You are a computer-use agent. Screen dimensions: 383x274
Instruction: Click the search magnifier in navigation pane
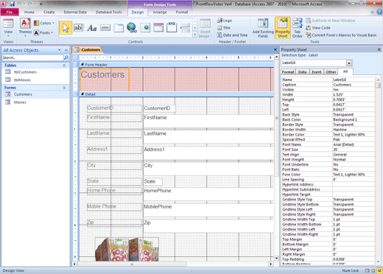(x=66, y=57)
